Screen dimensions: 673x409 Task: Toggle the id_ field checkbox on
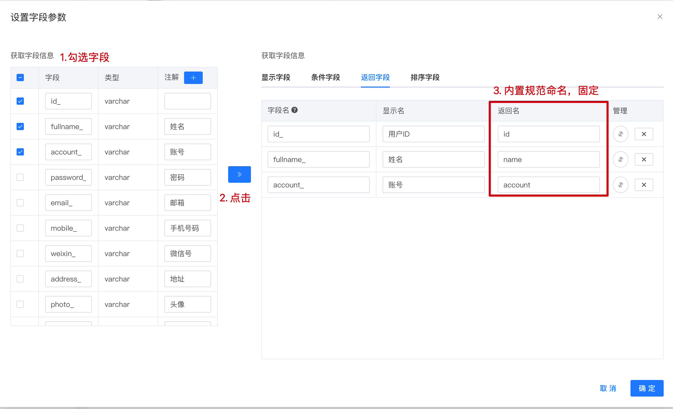20,101
